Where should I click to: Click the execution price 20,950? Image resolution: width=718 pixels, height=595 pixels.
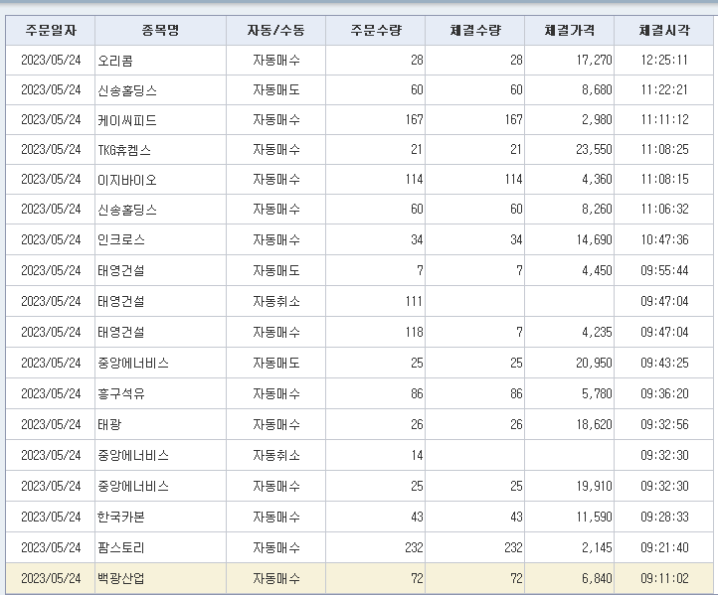(x=594, y=364)
